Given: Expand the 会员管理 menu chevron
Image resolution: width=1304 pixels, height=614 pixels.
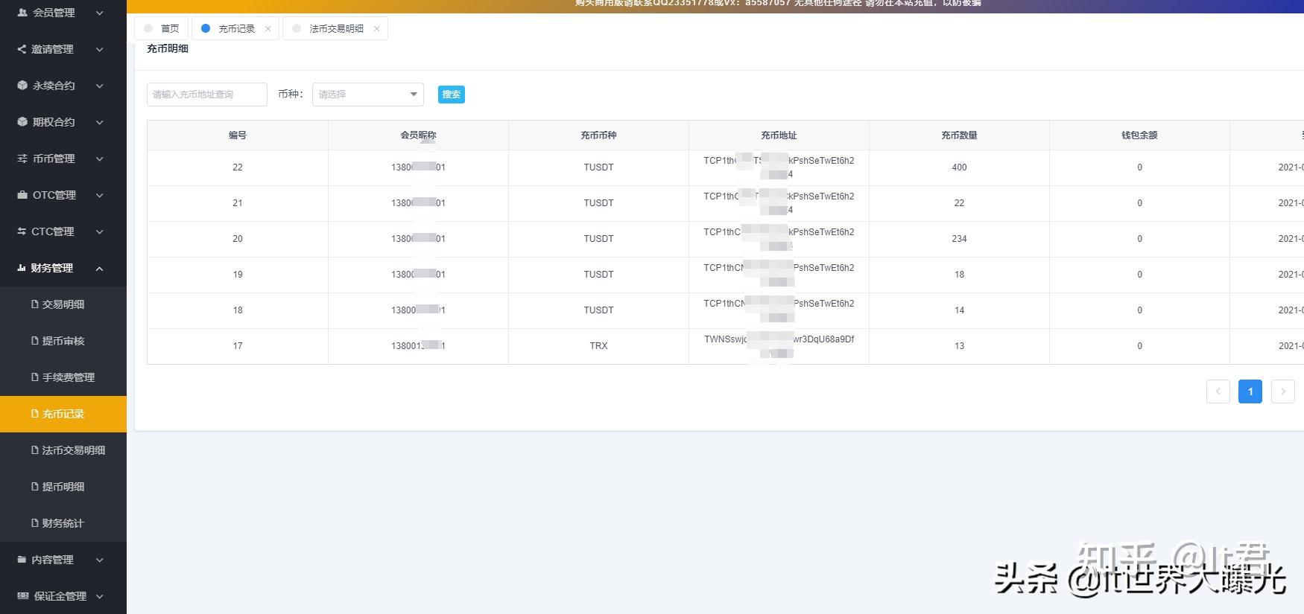Looking at the screenshot, I should [100, 13].
